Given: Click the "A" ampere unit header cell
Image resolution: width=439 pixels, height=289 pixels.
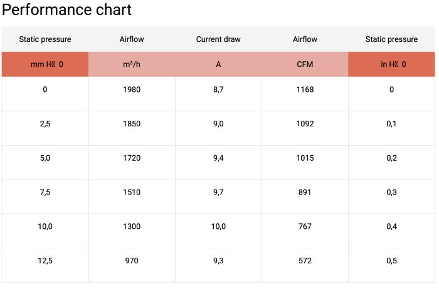Looking at the screenshot, I should pos(218,64).
